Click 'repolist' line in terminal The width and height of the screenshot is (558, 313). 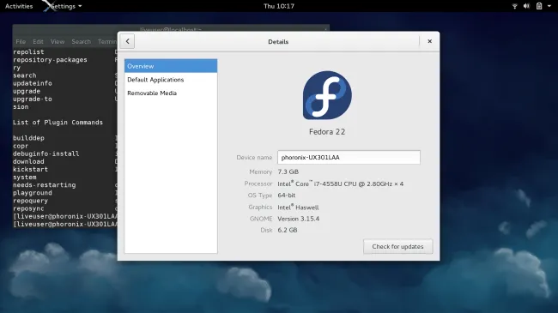point(28,52)
